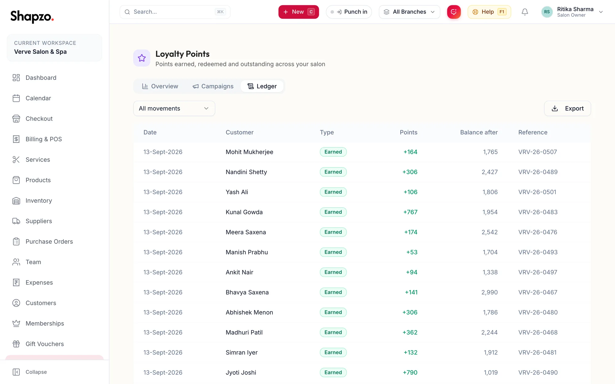Select the Ledger tab
615x384 pixels.
click(262, 86)
